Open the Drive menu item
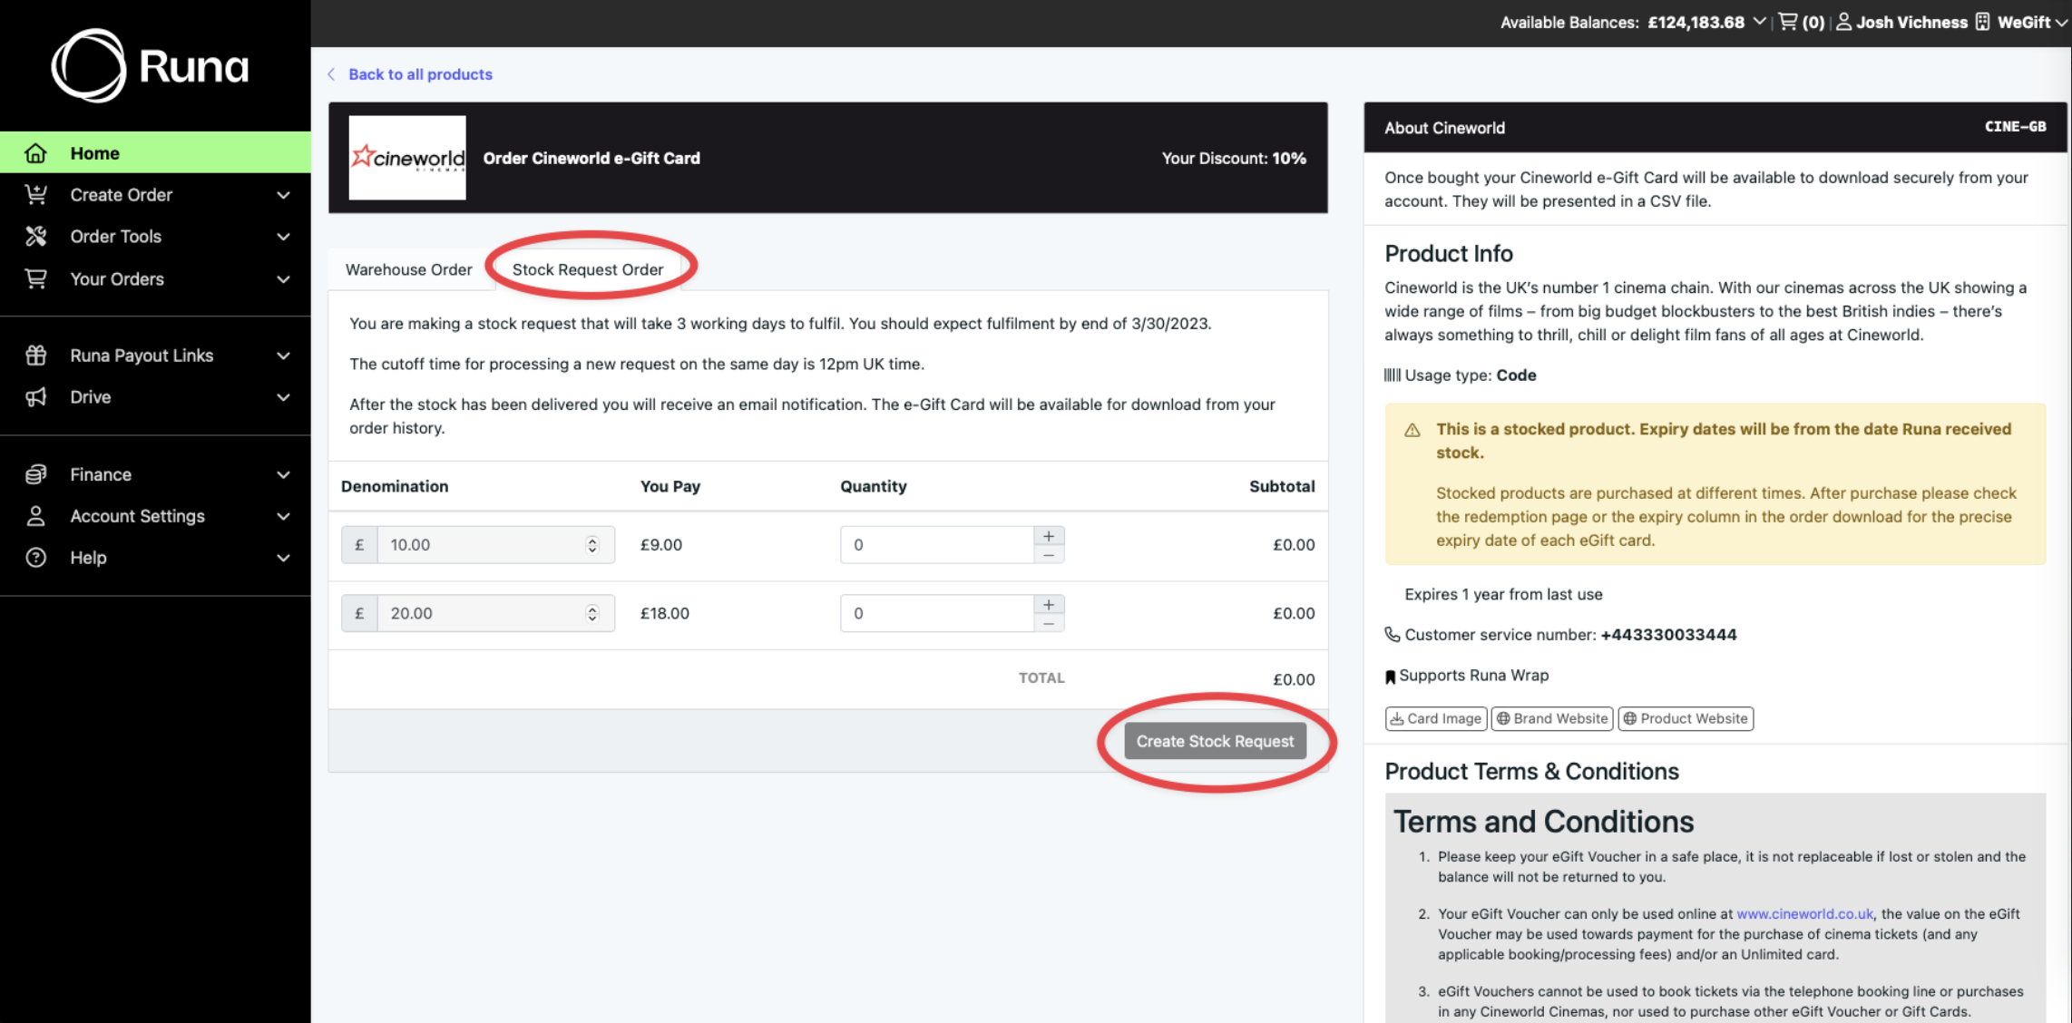 tap(155, 397)
